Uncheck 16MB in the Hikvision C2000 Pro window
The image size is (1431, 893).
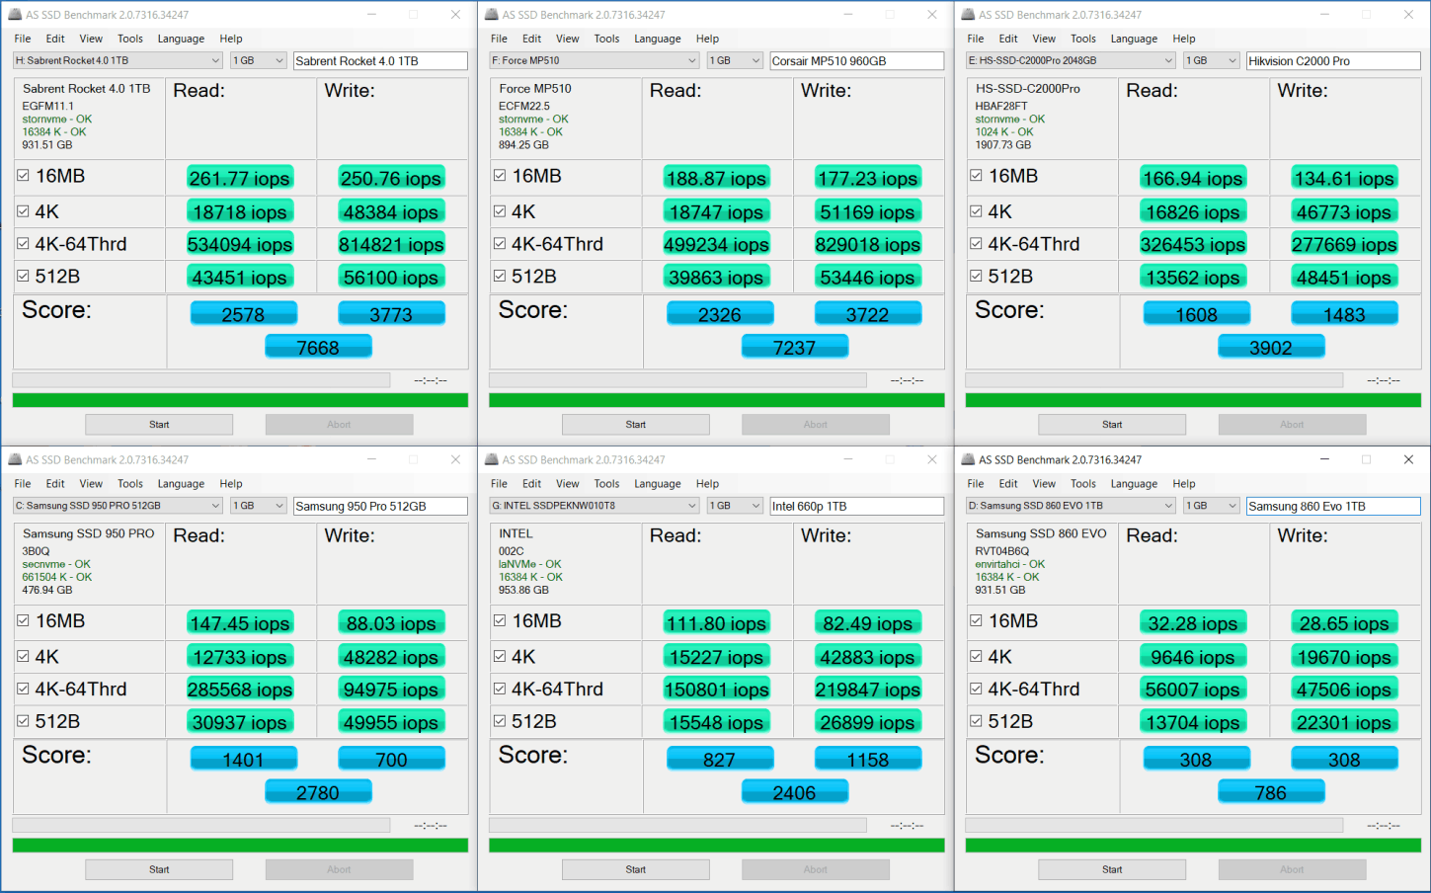976,176
